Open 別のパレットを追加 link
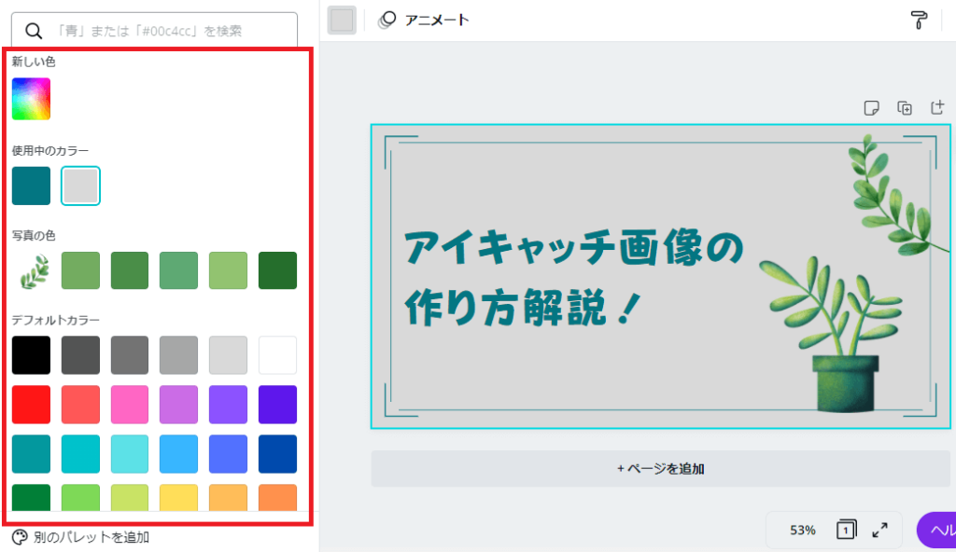Viewport: 956px width, 552px height. pyautogui.click(x=91, y=537)
